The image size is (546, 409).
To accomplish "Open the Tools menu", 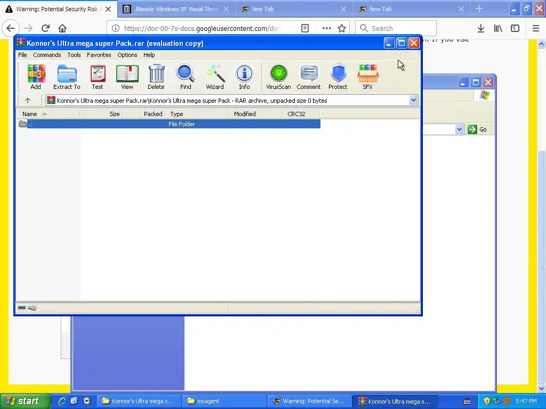I will pyautogui.click(x=74, y=55).
